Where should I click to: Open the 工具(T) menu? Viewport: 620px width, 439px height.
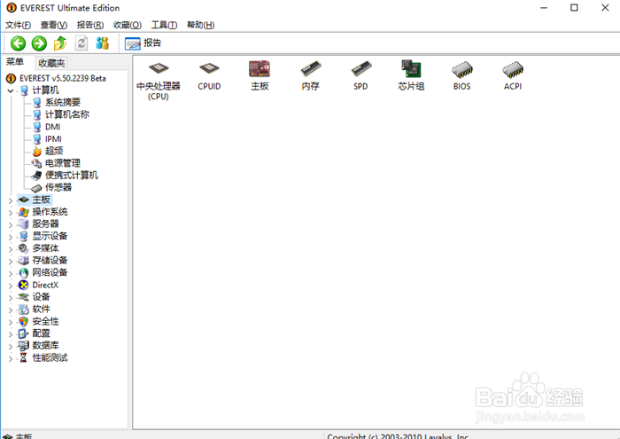click(x=164, y=25)
